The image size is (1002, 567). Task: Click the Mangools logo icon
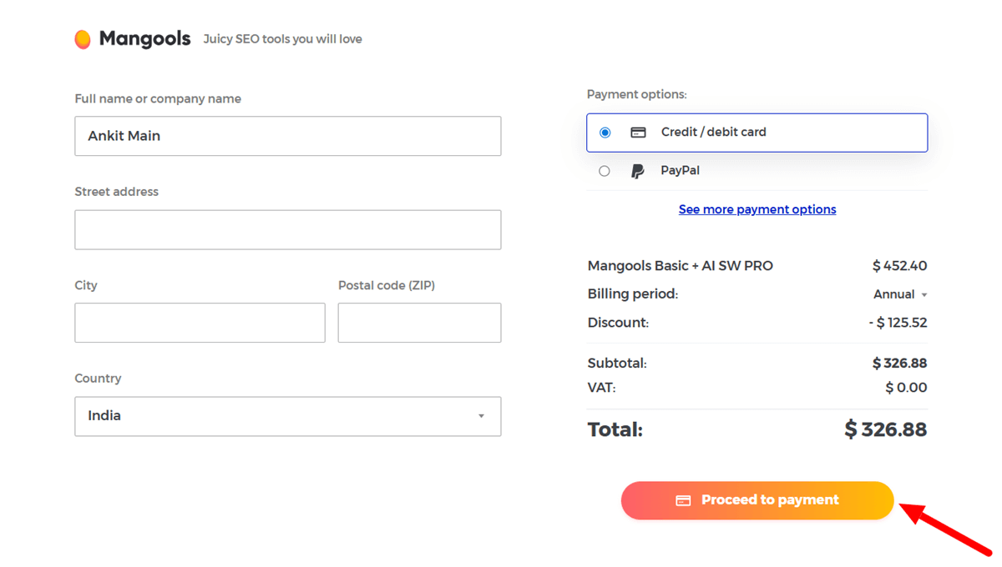tap(83, 38)
